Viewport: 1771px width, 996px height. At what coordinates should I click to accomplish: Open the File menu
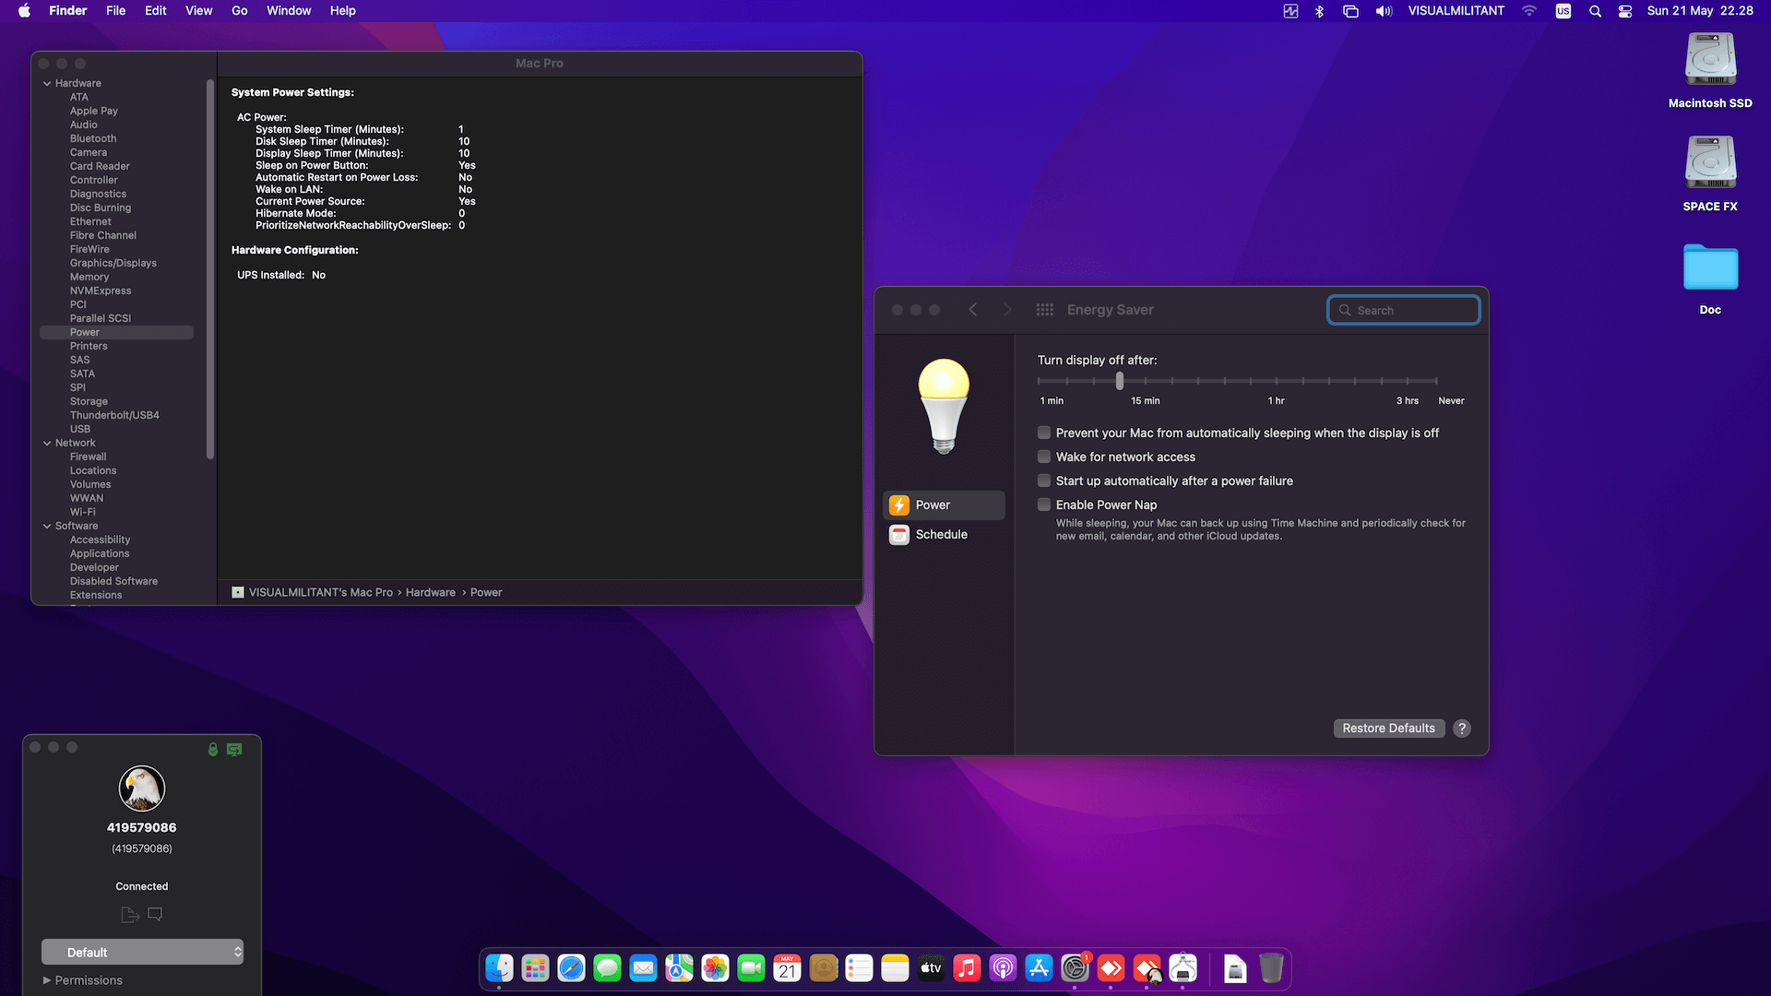(x=116, y=11)
